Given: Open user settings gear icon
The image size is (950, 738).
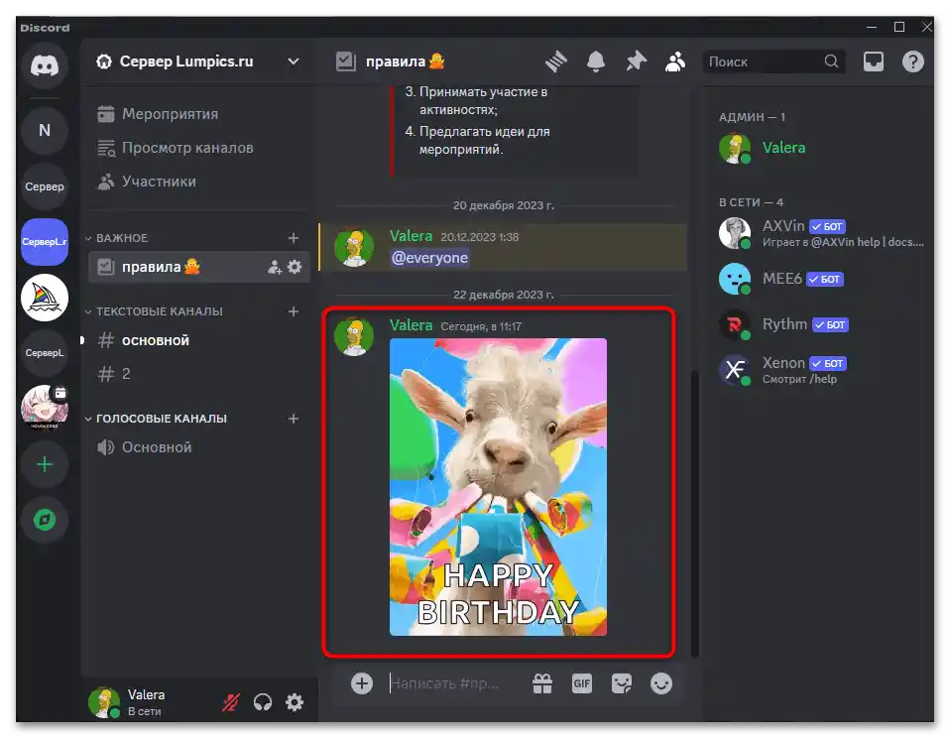Looking at the screenshot, I should (x=295, y=702).
